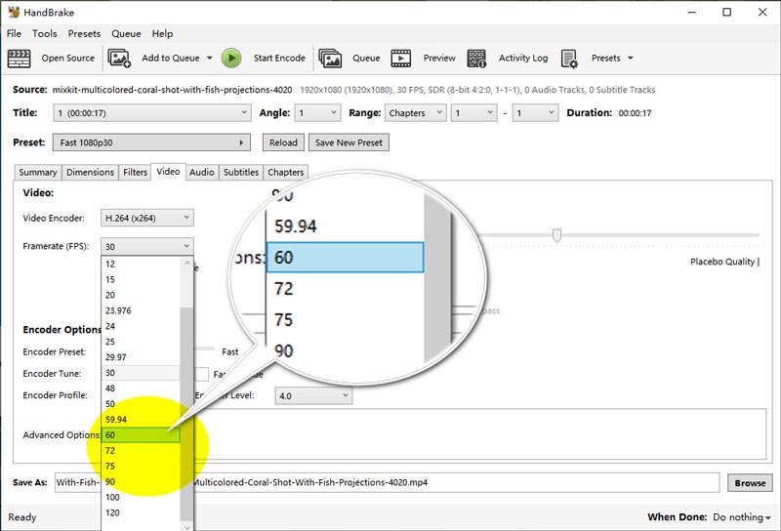The width and height of the screenshot is (781, 531).
Task: Click the Add to Queue image icon
Action: click(x=119, y=59)
